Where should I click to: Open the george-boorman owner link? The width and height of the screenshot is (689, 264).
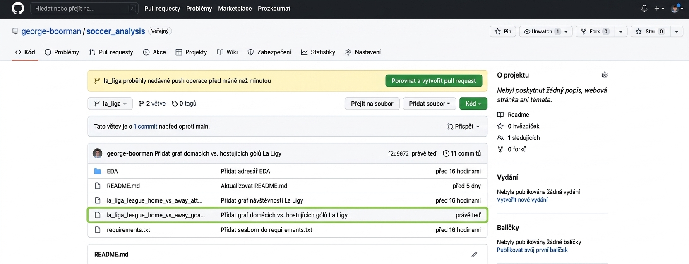(x=51, y=31)
